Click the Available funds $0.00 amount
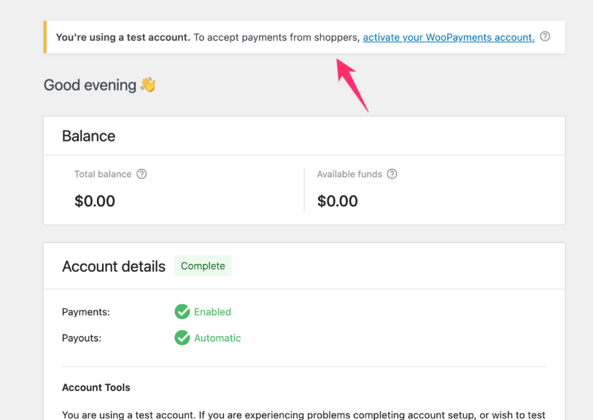The height and width of the screenshot is (420, 593). click(x=338, y=201)
